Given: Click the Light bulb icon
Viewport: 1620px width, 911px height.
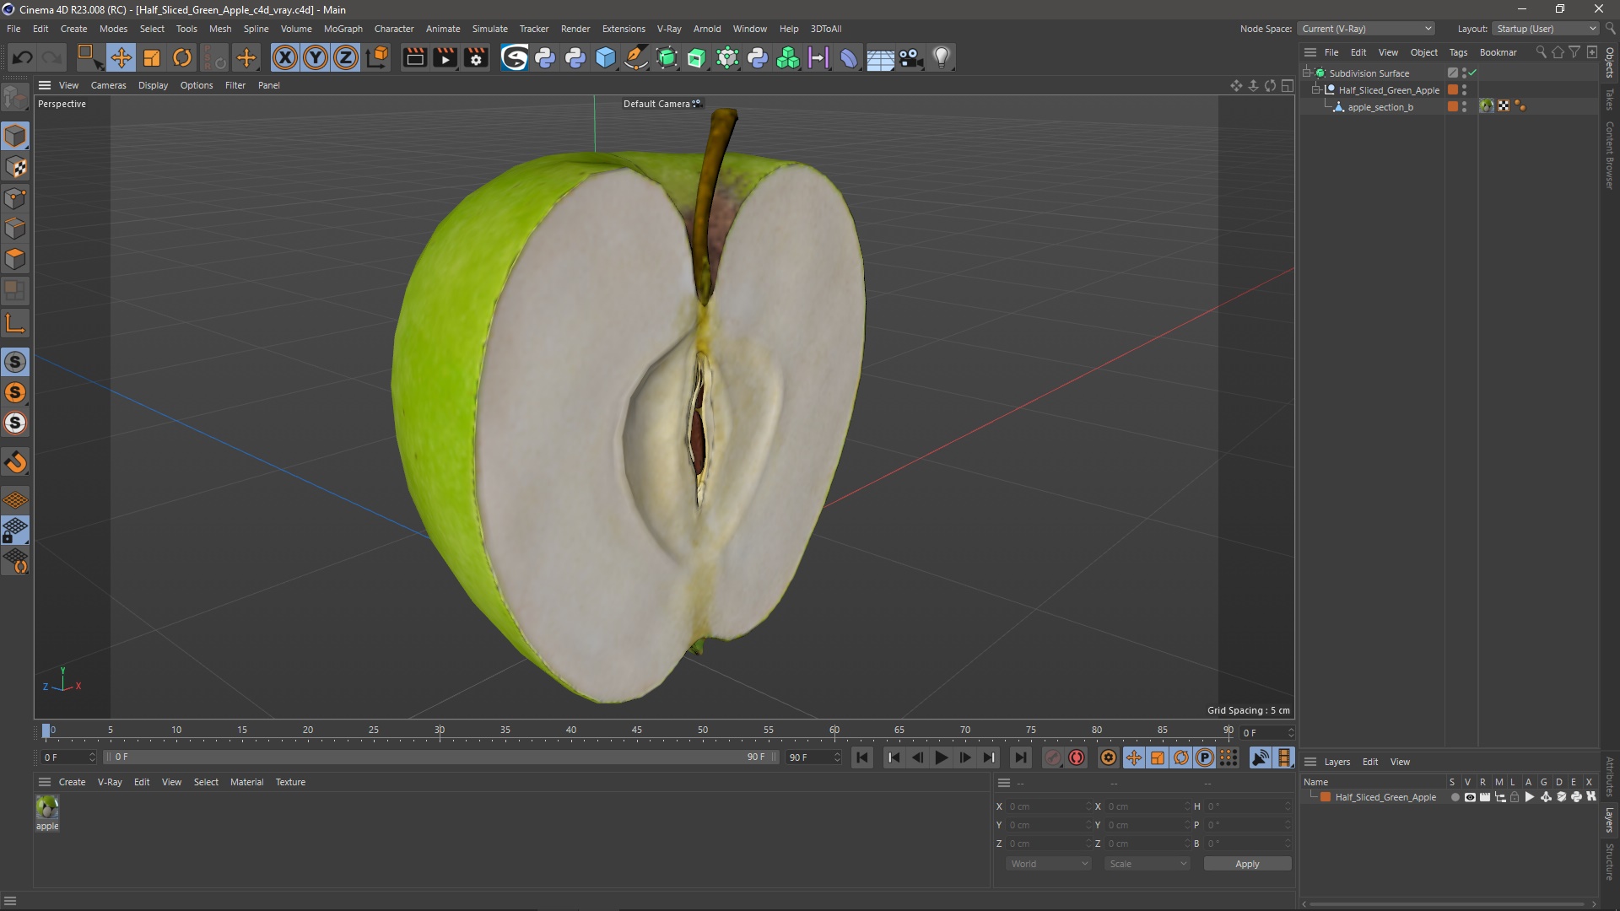Looking at the screenshot, I should point(941,57).
